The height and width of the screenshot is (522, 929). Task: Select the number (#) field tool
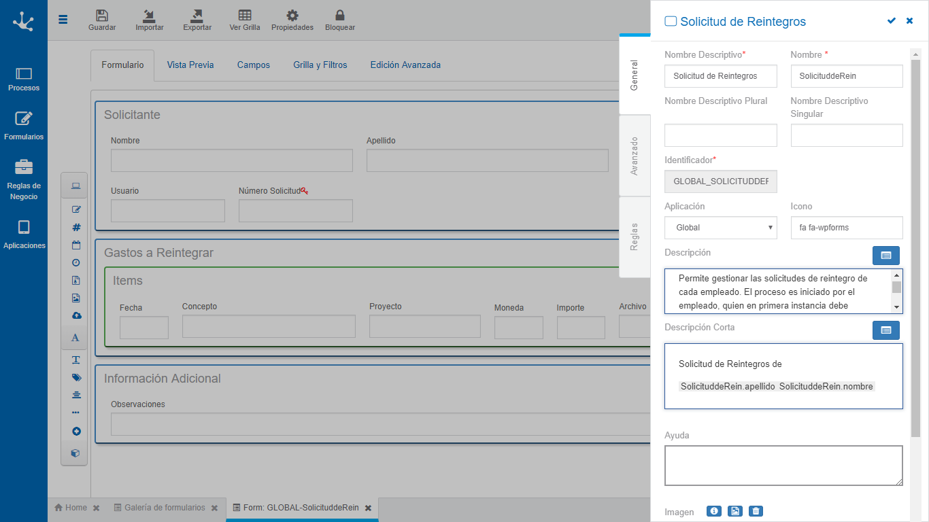tap(75, 228)
